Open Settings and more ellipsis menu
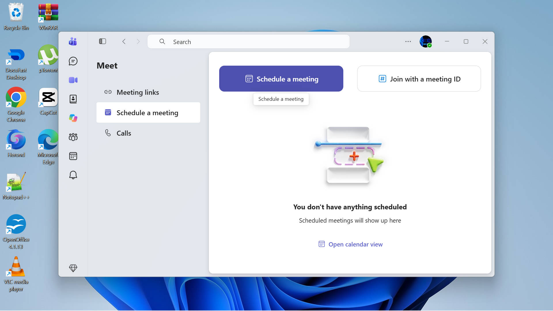Viewport: 553px width, 311px height. (x=408, y=41)
